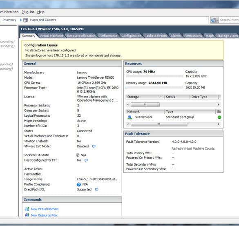Sort by the Storage column header
239x226 pixels.
pos(145,97)
